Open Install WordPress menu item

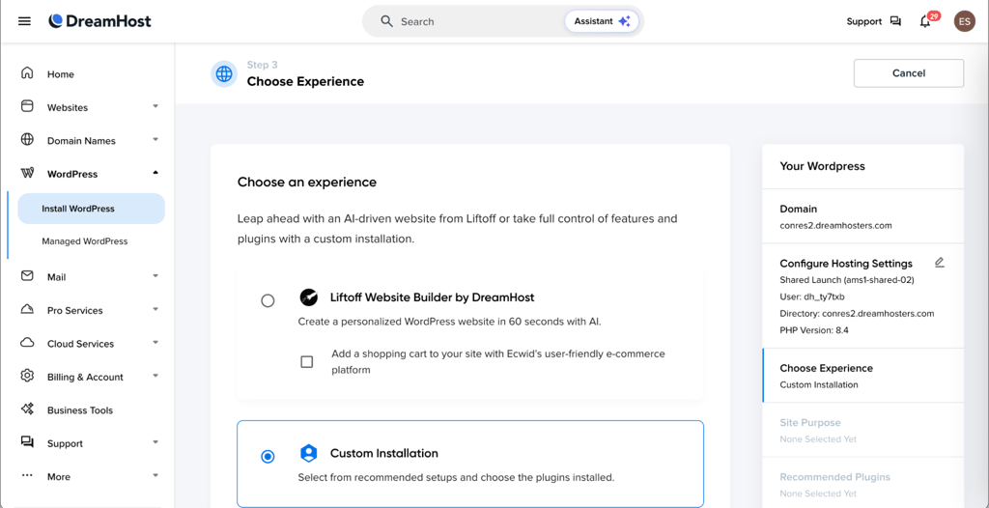click(x=92, y=209)
